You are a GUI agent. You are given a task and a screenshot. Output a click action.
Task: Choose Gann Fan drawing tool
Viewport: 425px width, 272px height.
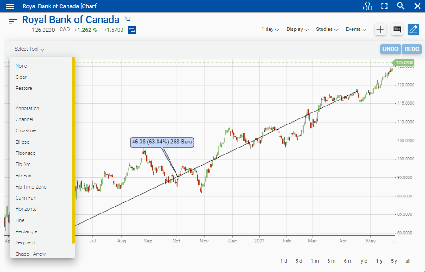26,198
